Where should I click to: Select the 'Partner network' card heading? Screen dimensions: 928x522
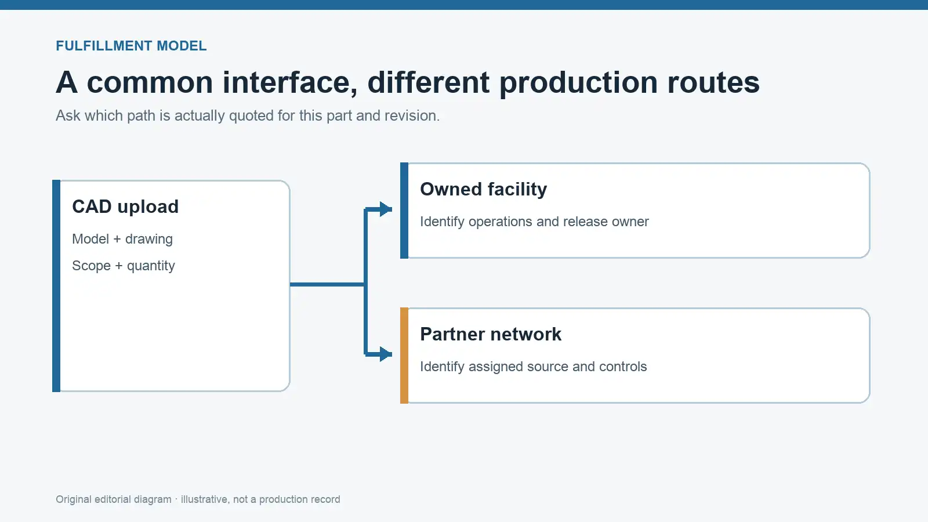tap(491, 334)
